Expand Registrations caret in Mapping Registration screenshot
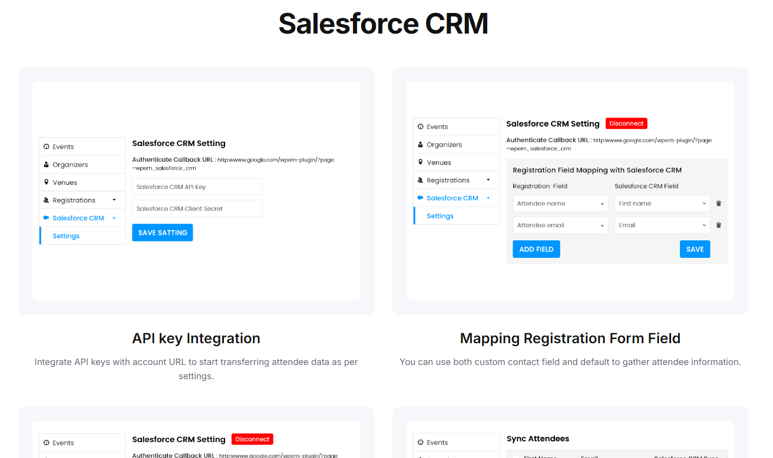The image size is (773, 458). tap(488, 180)
